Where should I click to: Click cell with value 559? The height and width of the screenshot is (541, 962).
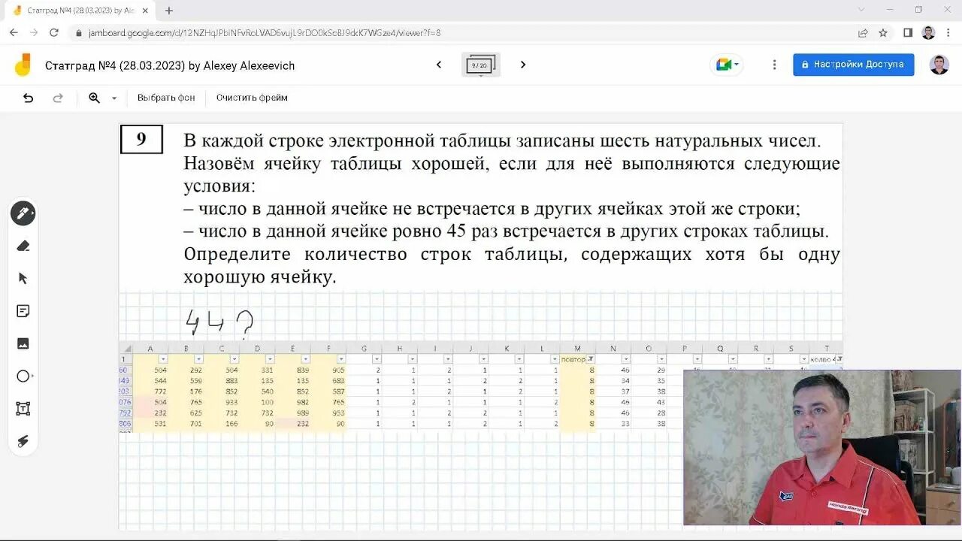coord(186,381)
